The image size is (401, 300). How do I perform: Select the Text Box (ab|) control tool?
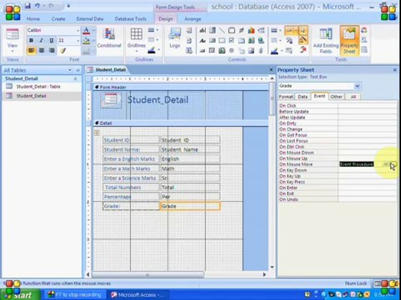[x=202, y=31]
